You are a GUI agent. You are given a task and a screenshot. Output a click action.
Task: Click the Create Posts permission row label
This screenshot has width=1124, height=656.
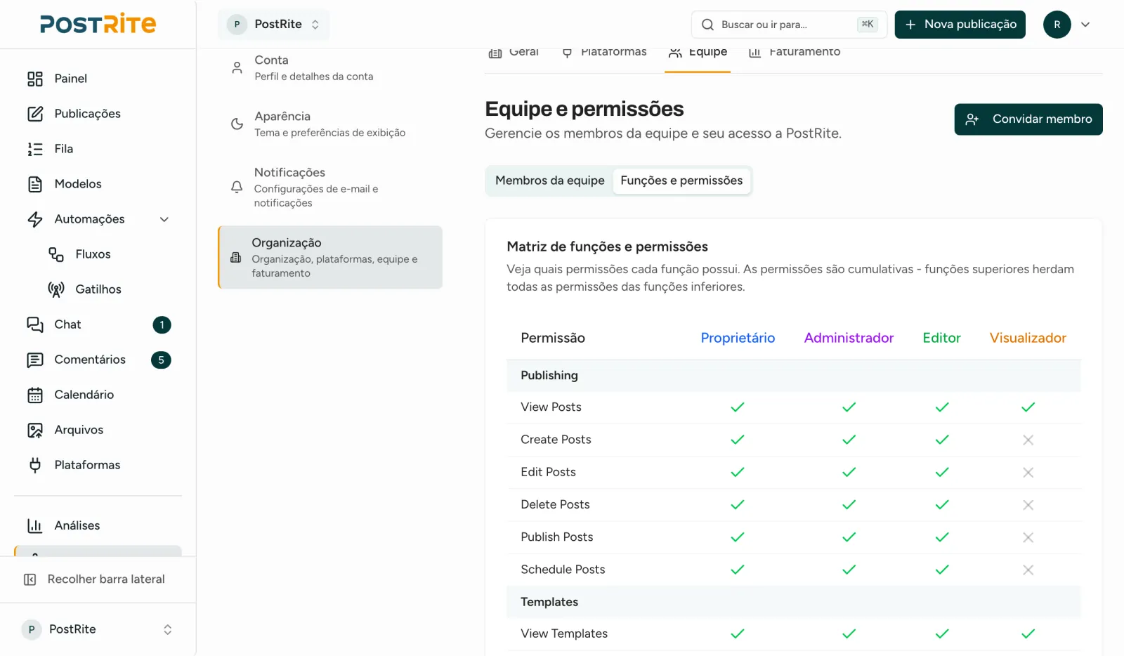pos(556,440)
